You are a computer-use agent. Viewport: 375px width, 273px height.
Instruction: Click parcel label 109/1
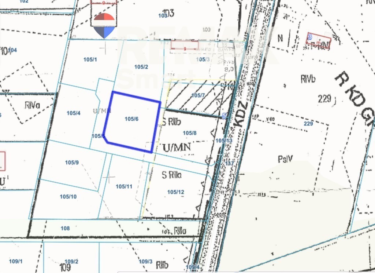16,261
